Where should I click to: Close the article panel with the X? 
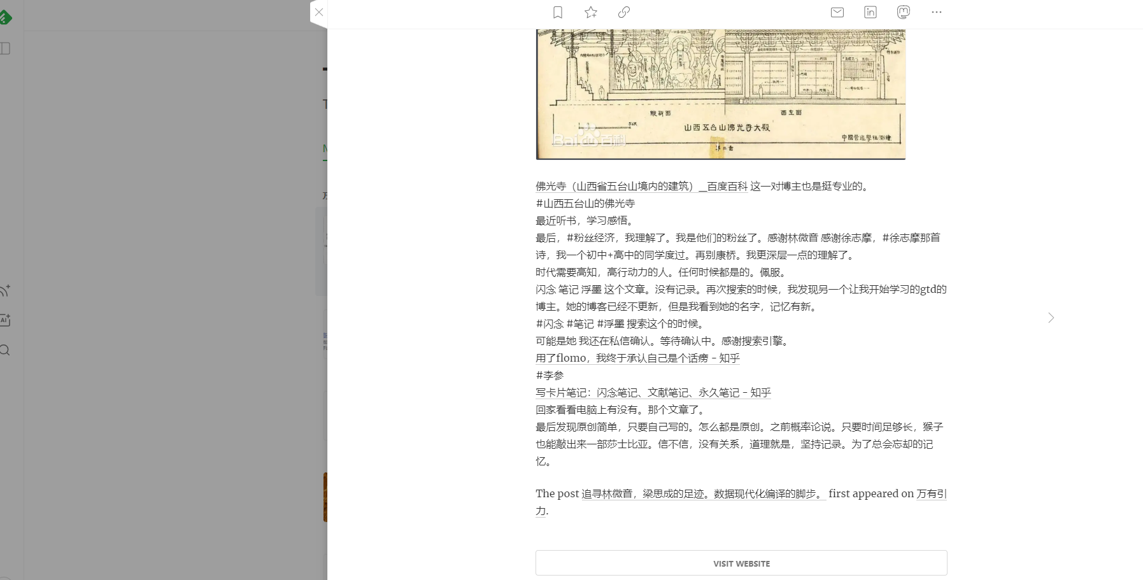pyautogui.click(x=319, y=12)
